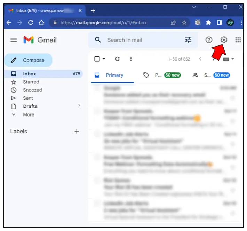Screen dimensions: 247x231
Task: Click the Labels heading
Action: point(18,132)
